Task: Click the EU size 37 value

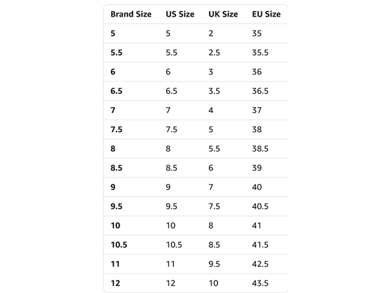Action: tap(257, 110)
